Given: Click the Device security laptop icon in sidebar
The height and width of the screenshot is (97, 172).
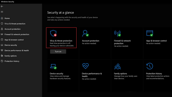Looking at the screenshot, I should click(x=2, y=45).
